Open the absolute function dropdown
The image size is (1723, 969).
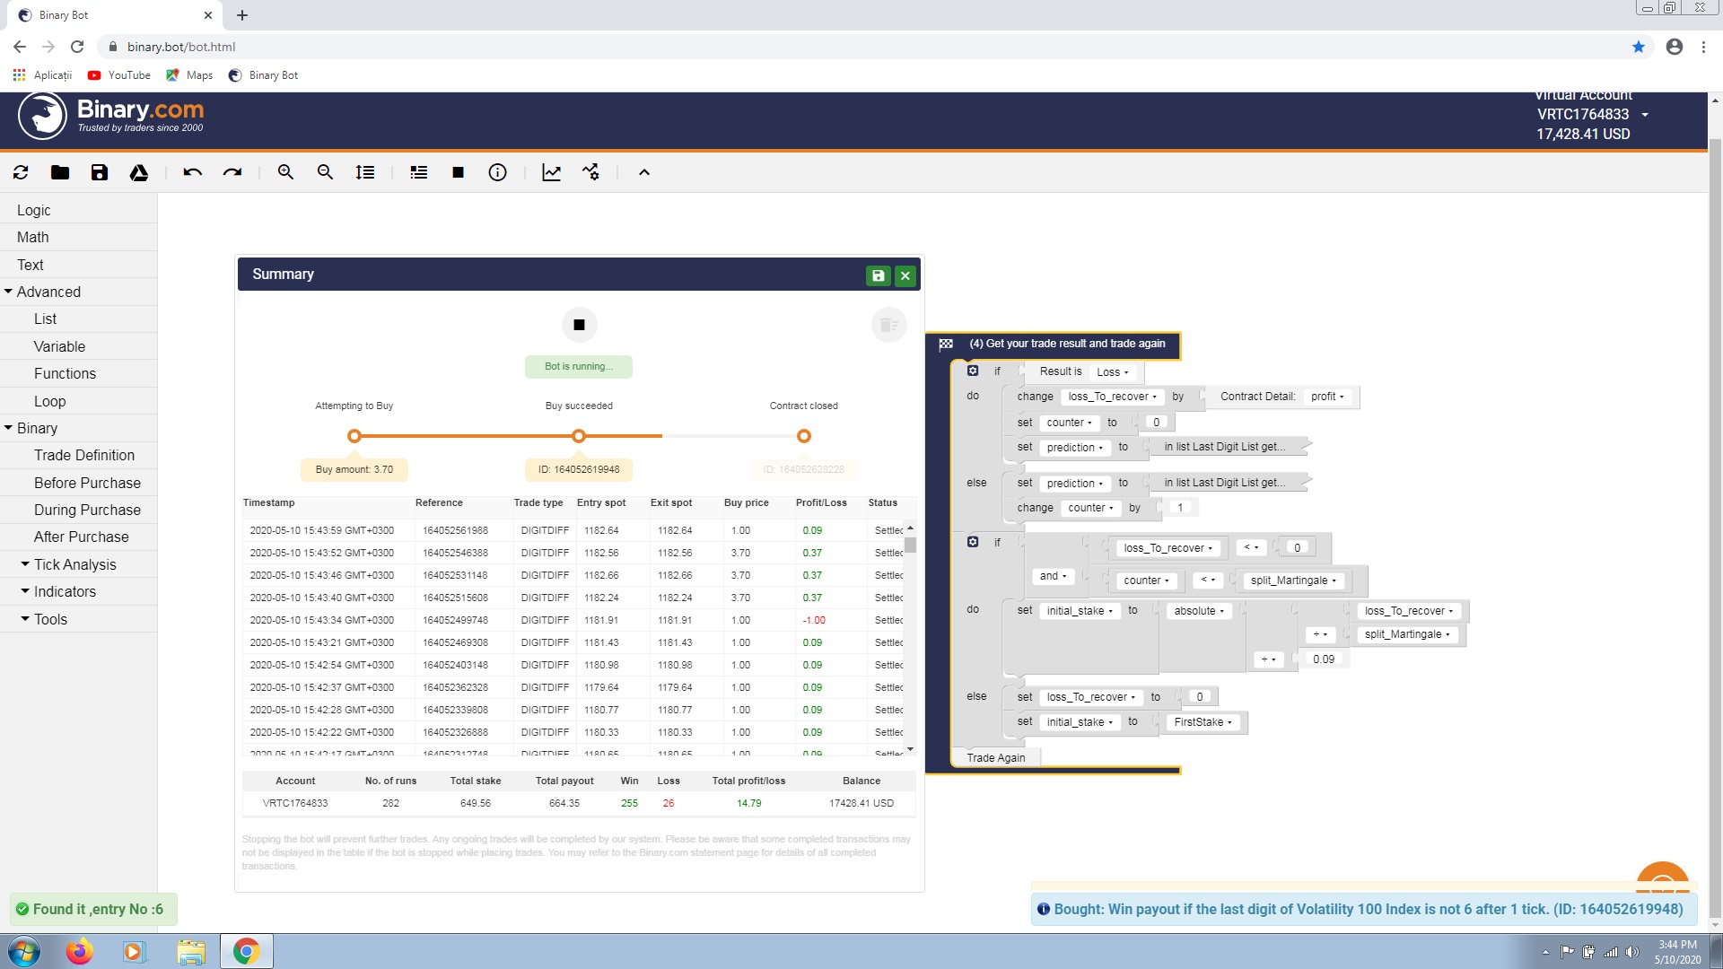[x=1199, y=611]
